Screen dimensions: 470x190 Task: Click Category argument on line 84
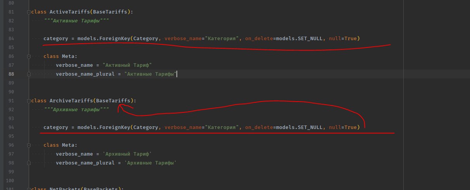coord(146,38)
